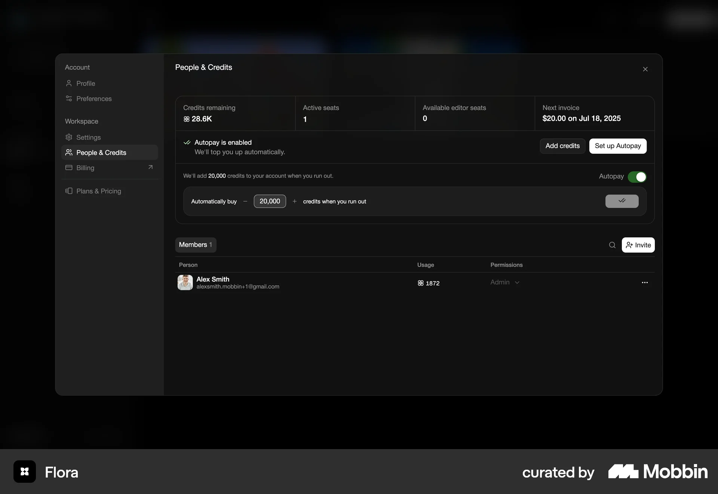
Task: Click the plus icon to increase autopay credits
Action: pyautogui.click(x=295, y=201)
